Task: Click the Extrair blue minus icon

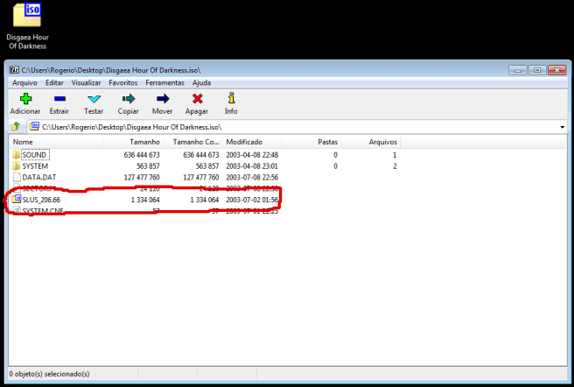Action: tap(59, 99)
